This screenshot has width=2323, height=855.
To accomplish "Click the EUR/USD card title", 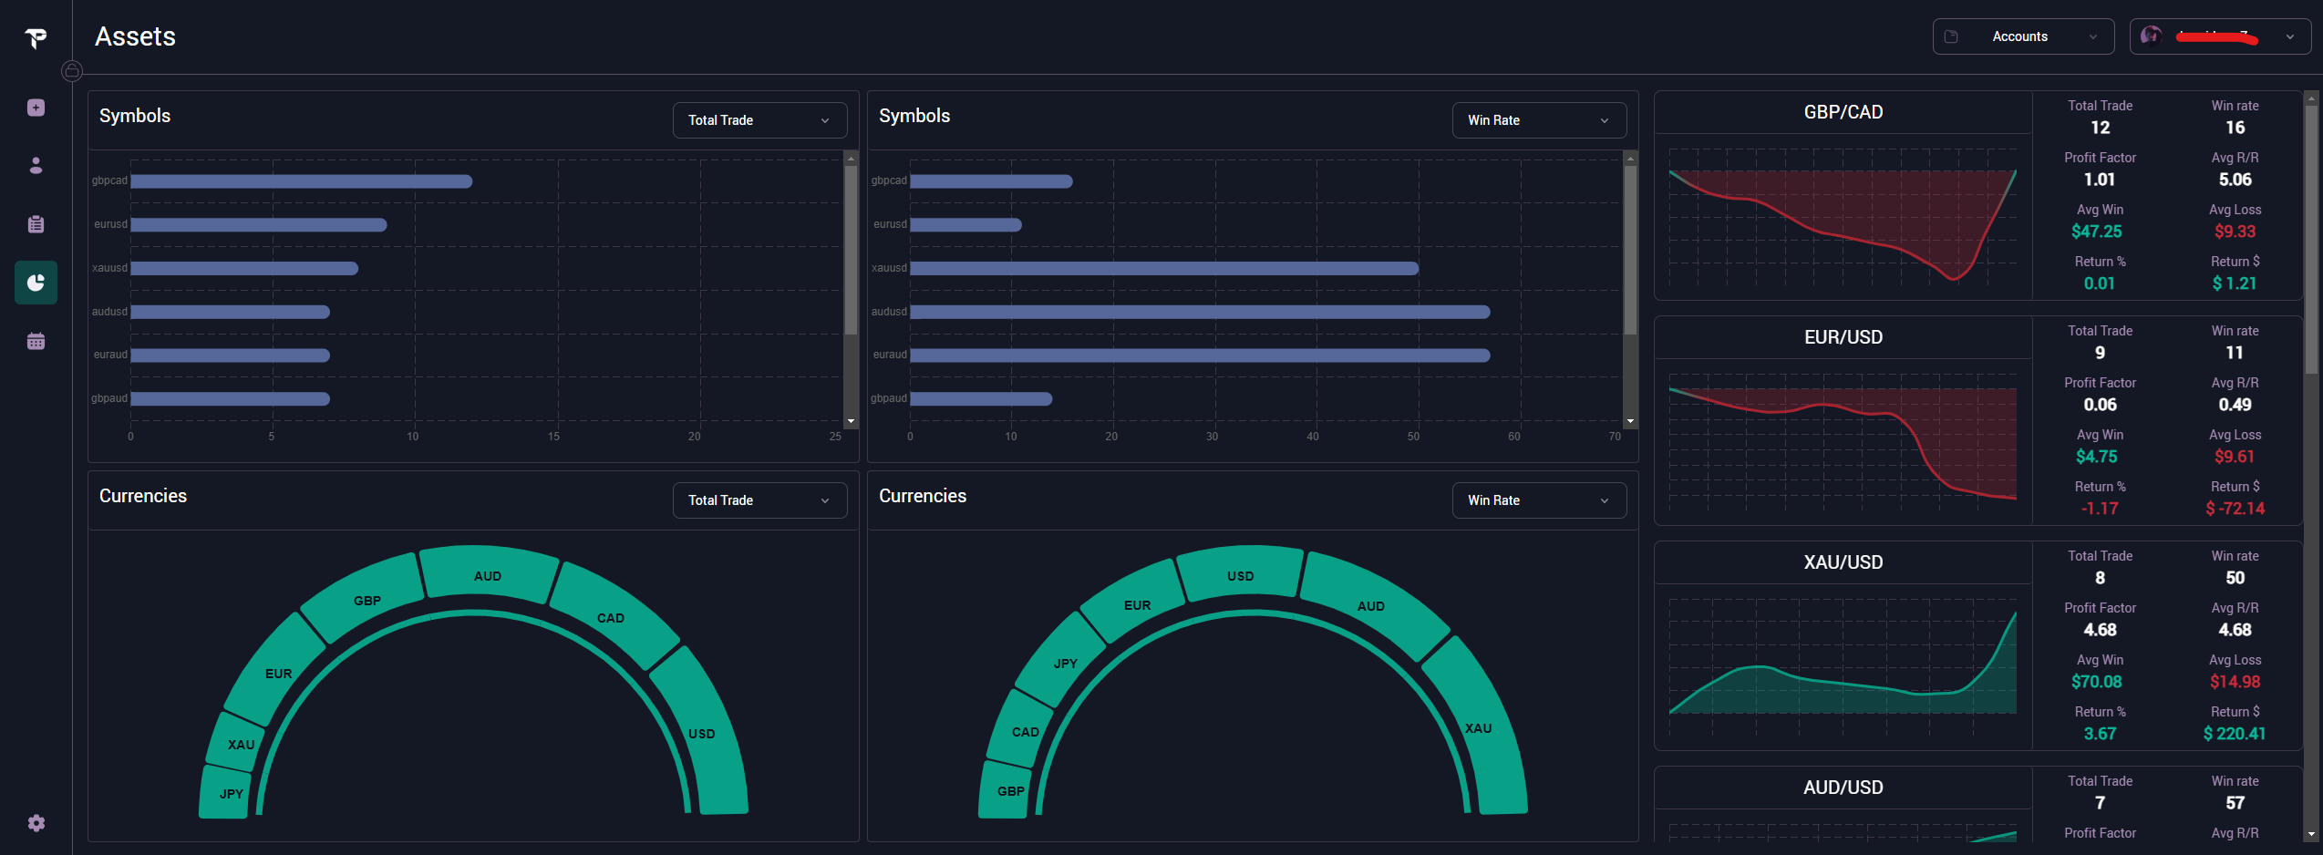I will click(1843, 337).
